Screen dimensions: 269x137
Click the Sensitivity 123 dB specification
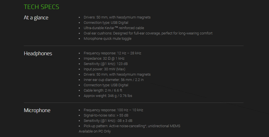(106, 64)
